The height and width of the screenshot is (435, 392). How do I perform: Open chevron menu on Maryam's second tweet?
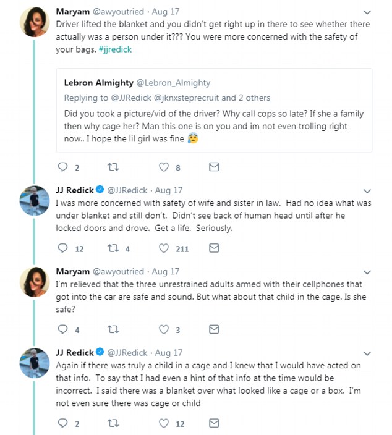(x=367, y=272)
